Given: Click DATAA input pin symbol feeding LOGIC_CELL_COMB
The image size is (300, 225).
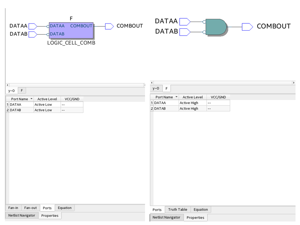Looking at the screenshot, I should [32, 26].
